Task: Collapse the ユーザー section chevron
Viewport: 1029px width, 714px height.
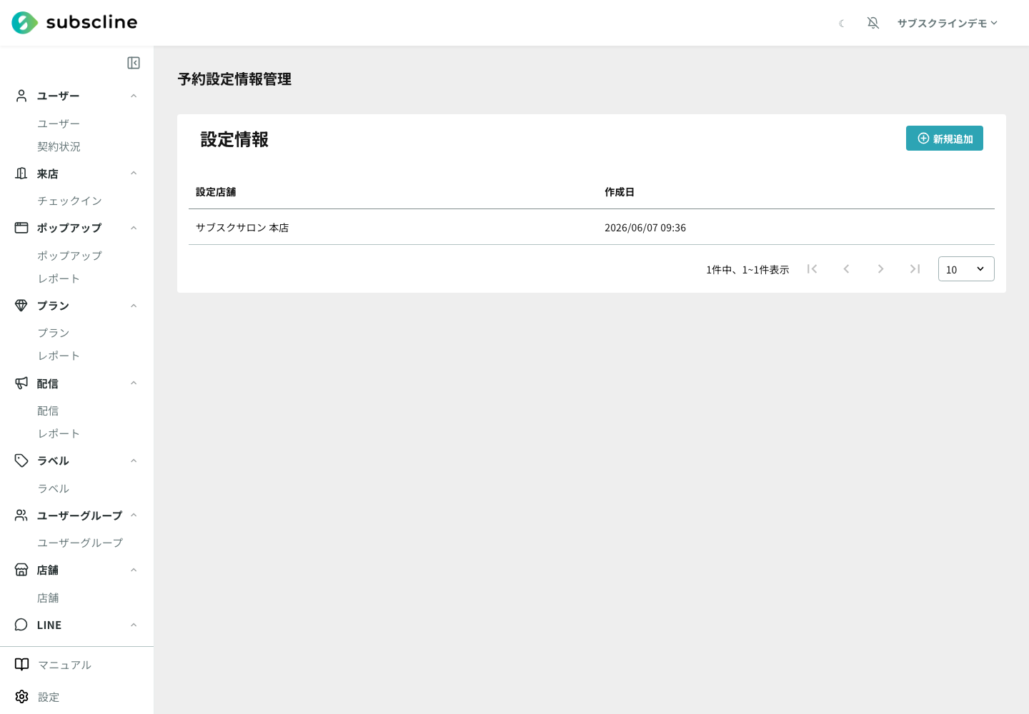Action: tap(134, 96)
